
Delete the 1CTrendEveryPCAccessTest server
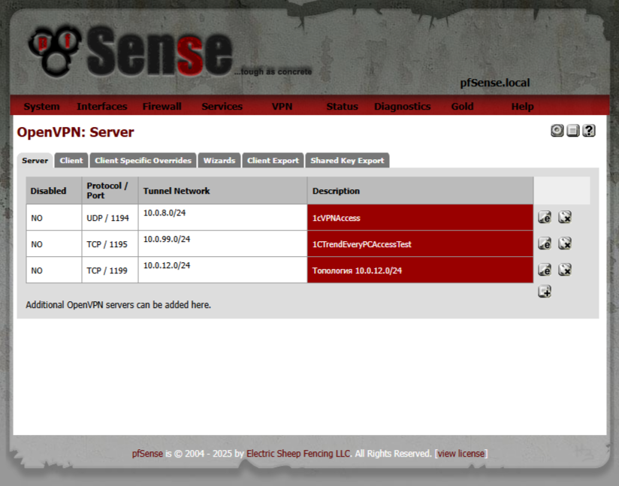click(565, 243)
